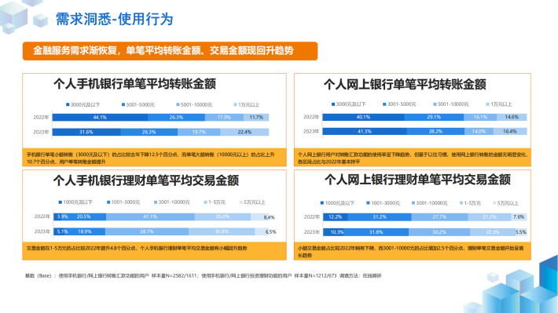The height and width of the screenshot is (313, 558).
Task: Select the 44.1% bar segment for 2022年
Action: pos(100,117)
